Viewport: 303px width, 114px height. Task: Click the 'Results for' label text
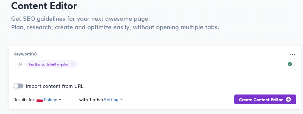pyautogui.click(x=24, y=100)
